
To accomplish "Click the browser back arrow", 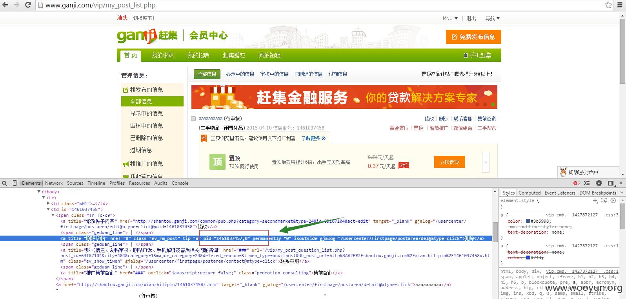I will (x=5, y=5).
